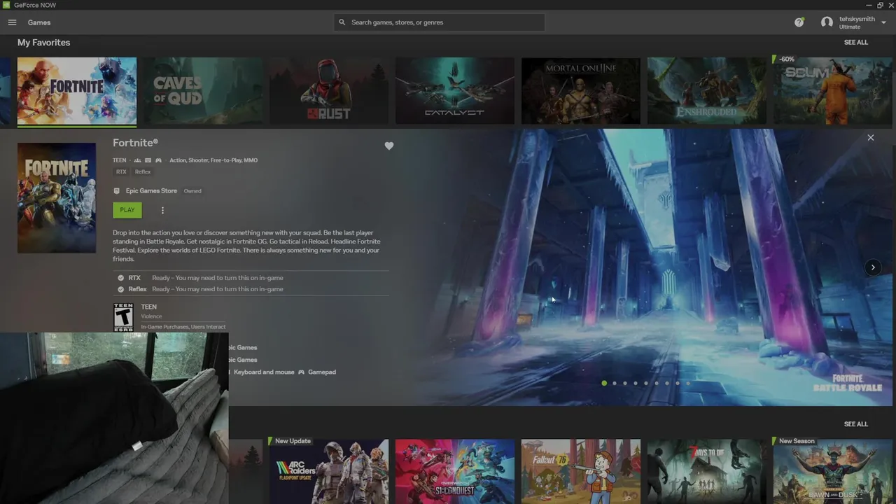Viewport: 896px width, 504px height.
Task: Click the New Season badge
Action: 795,441
